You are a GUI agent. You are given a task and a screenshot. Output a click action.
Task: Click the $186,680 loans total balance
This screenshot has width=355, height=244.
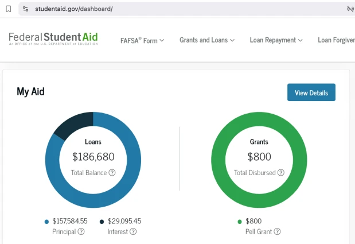(93, 157)
